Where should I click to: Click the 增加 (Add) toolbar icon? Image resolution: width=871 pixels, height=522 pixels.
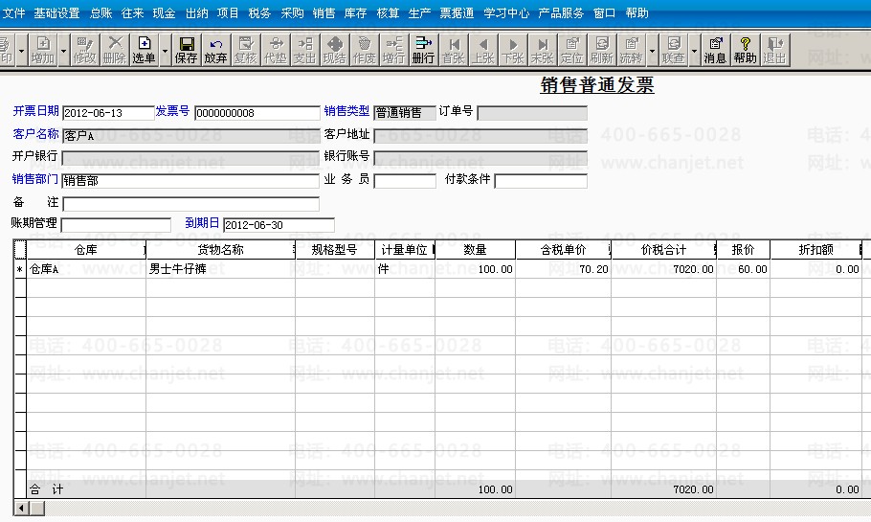coord(43,50)
